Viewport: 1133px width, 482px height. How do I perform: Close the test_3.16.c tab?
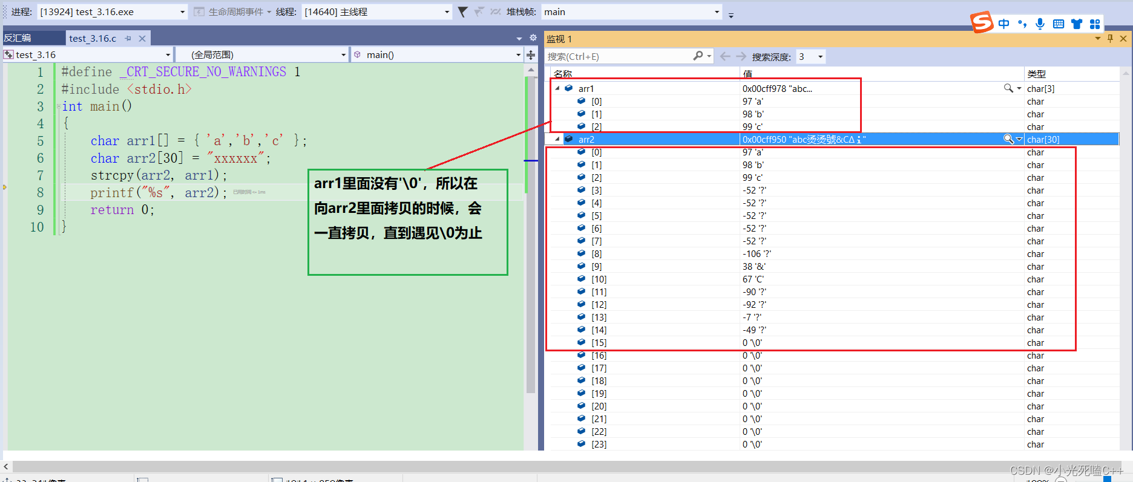142,38
